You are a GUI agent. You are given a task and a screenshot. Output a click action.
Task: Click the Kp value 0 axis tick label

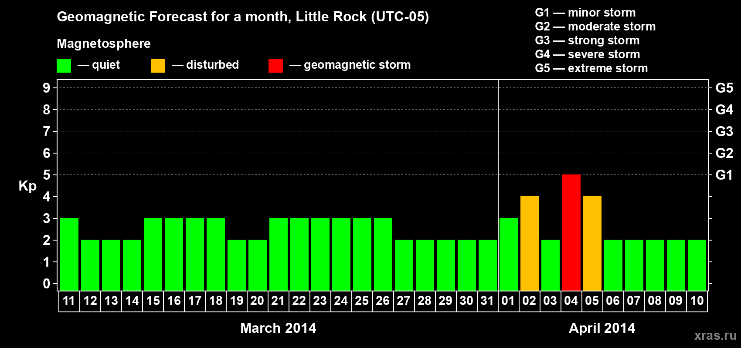pyautogui.click(x=47, y=284)
